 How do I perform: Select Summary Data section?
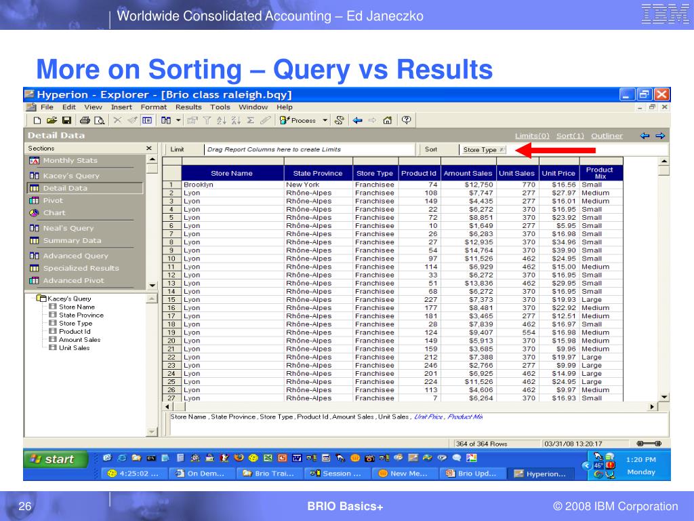[x=72, y=241]
